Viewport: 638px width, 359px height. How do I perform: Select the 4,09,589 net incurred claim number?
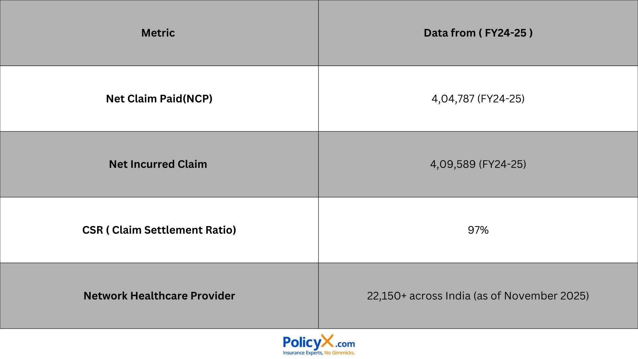coord(453,164)
